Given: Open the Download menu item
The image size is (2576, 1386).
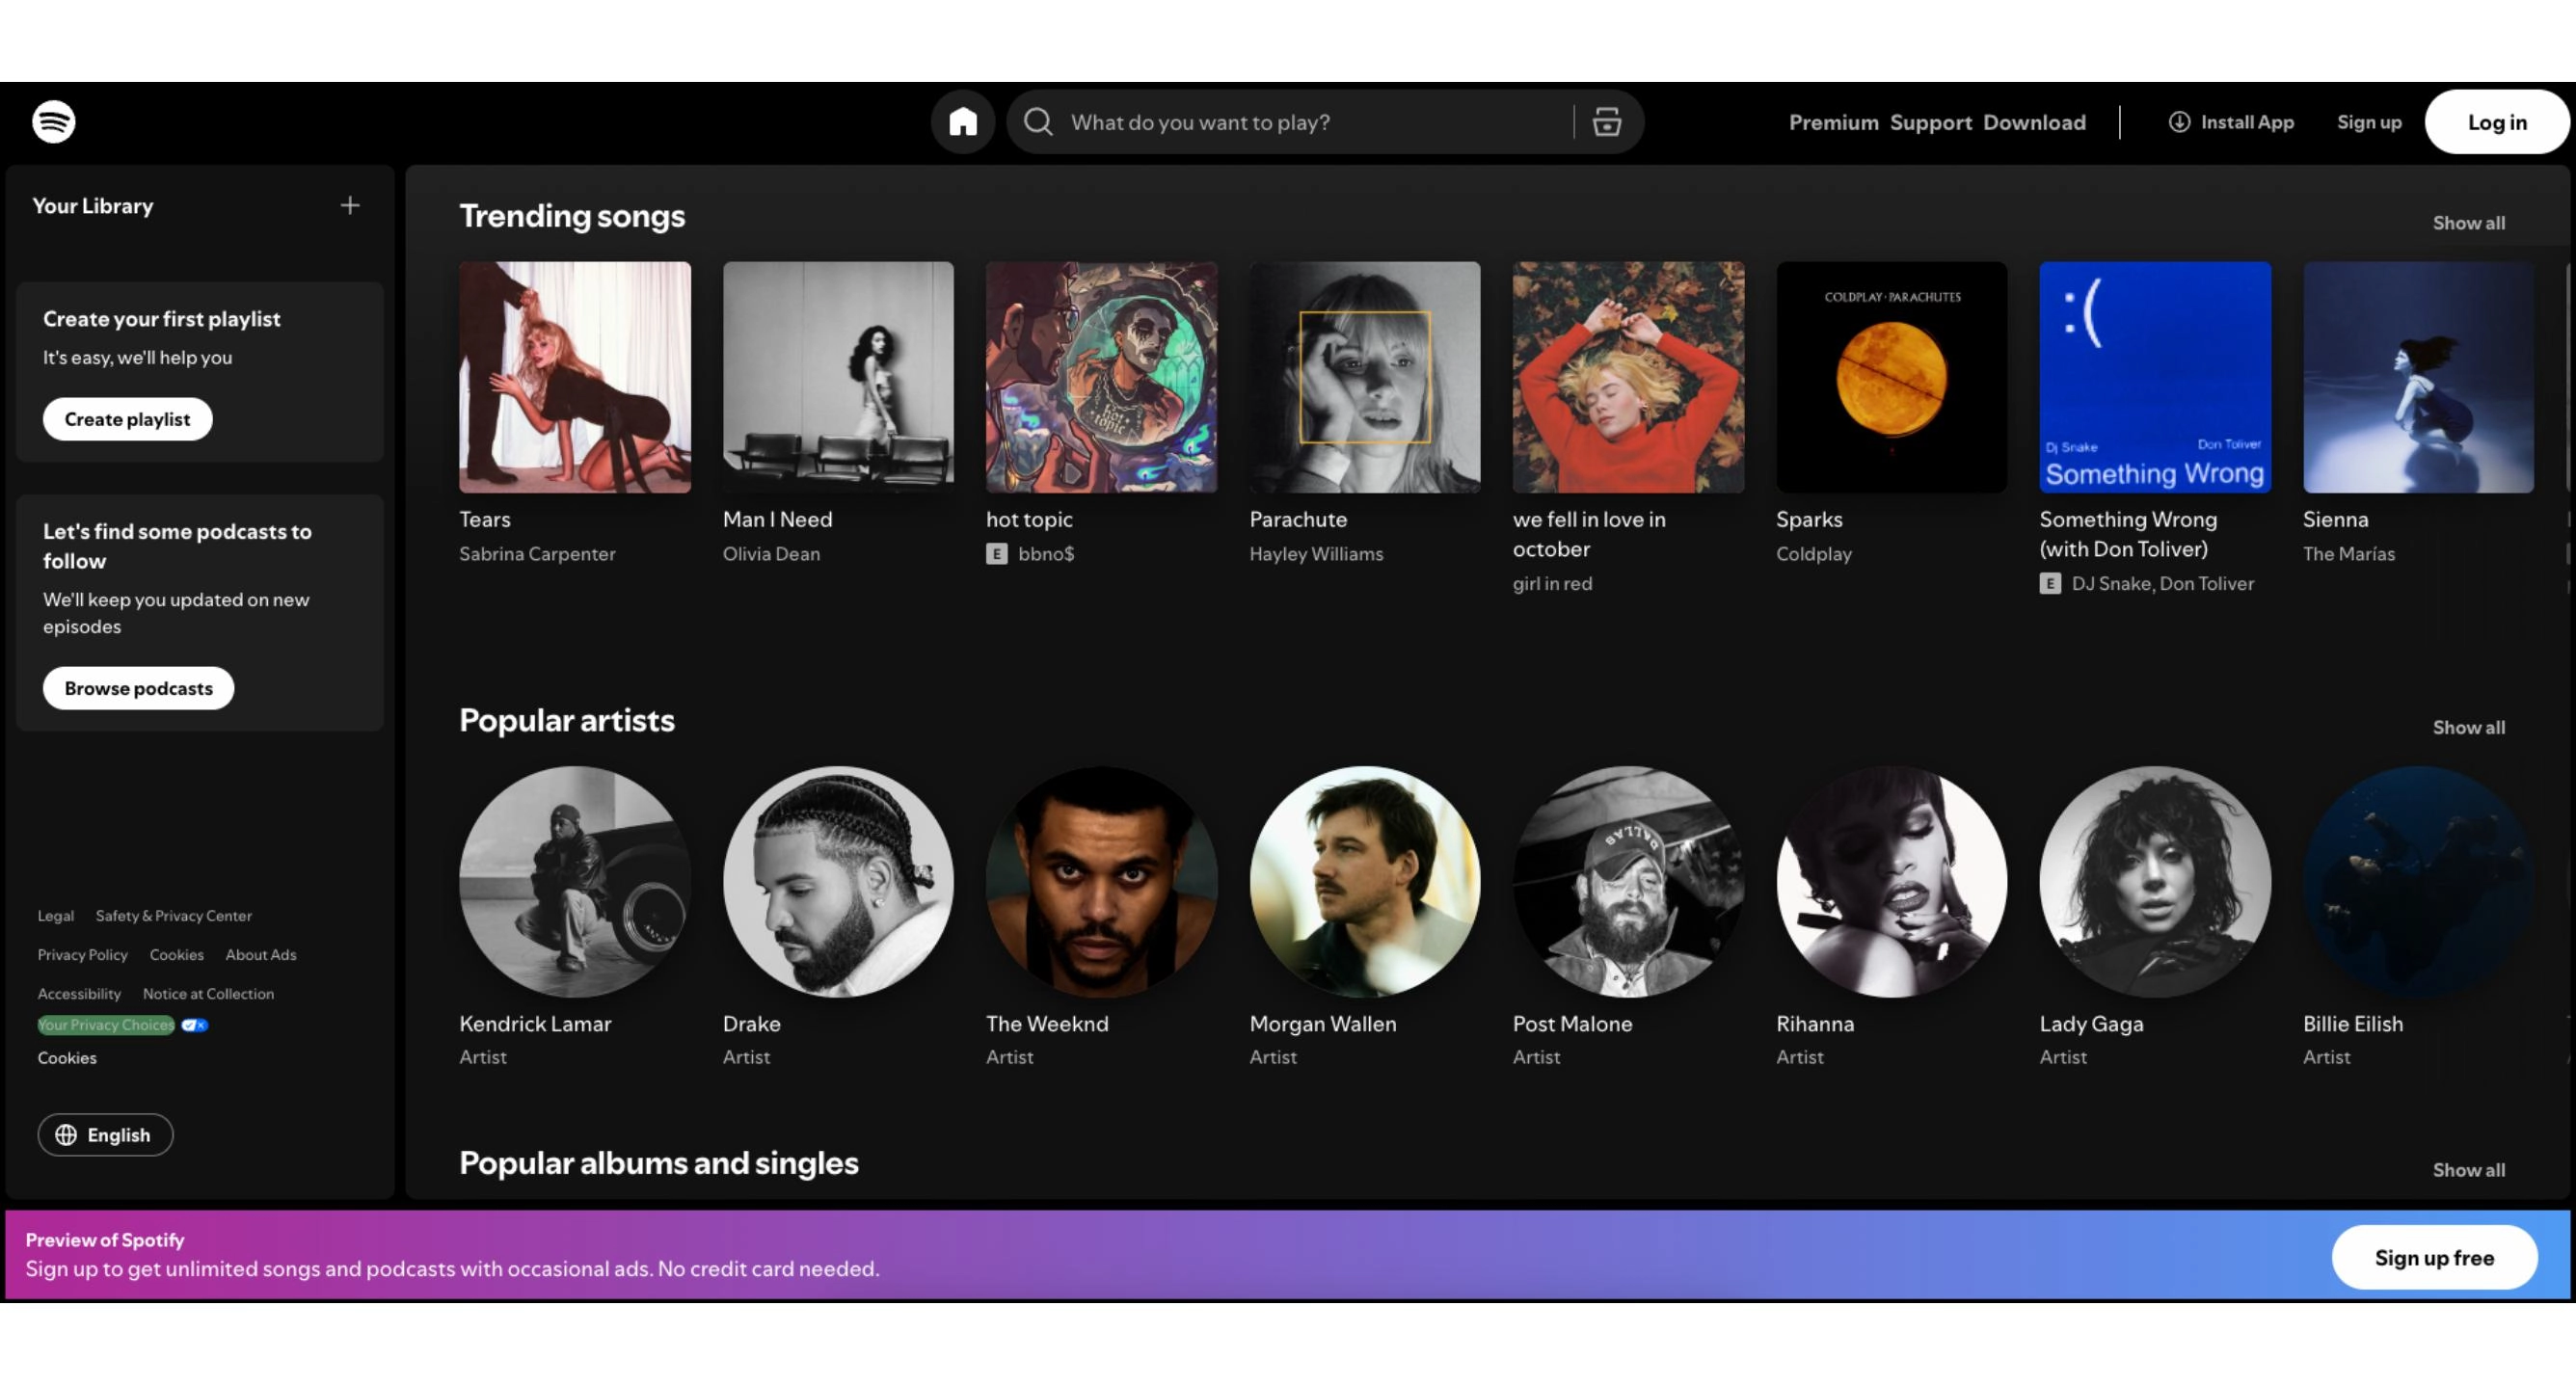Looking at the screenshot, I should [2034, 122].
